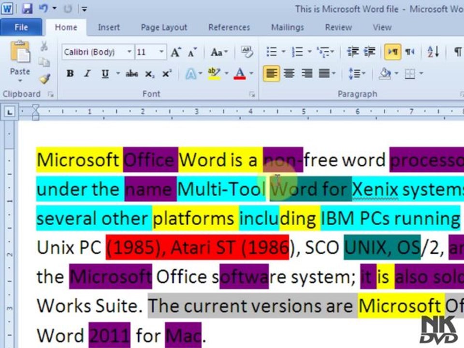The height and width of the screenshot is (348, 464).
Task: Customize the Quick Access Toolbar dropdown
Action: (x=84, y=9)
